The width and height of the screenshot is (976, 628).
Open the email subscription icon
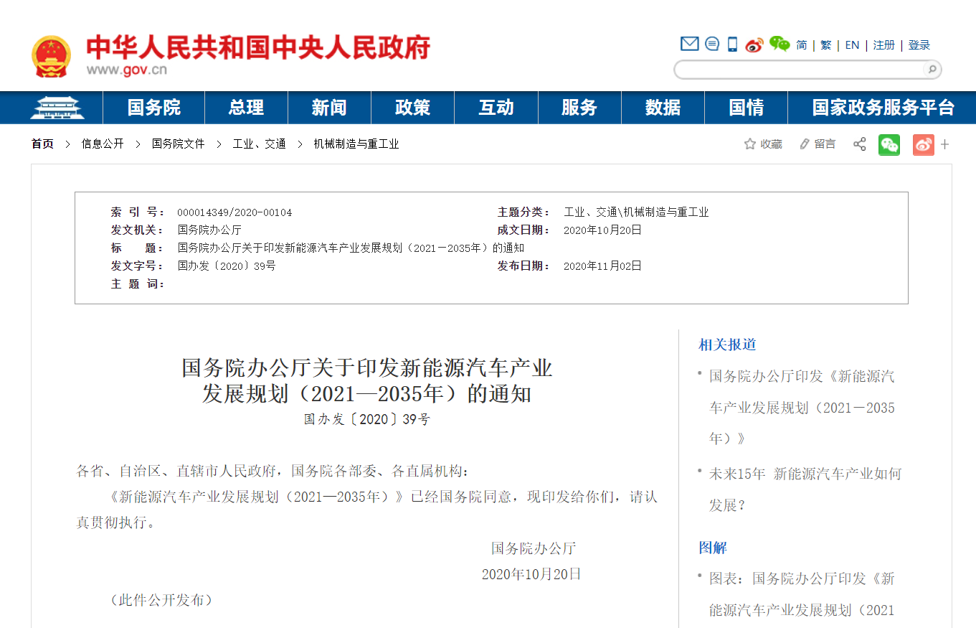click(x=688, y=44)
